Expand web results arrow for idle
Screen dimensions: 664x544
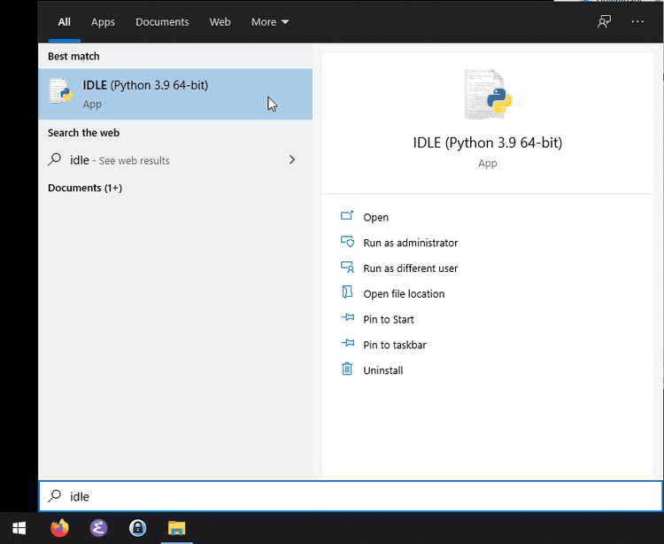(x=292, y=160)
